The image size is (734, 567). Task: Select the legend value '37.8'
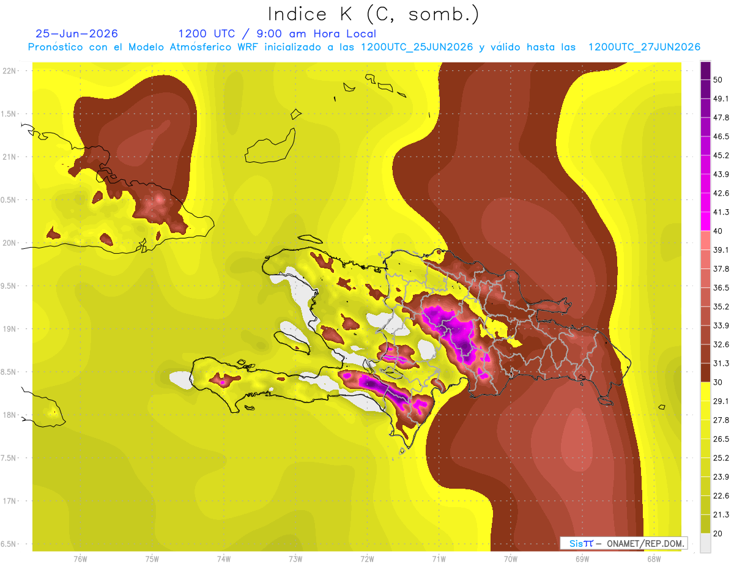[x=721, y=269]
